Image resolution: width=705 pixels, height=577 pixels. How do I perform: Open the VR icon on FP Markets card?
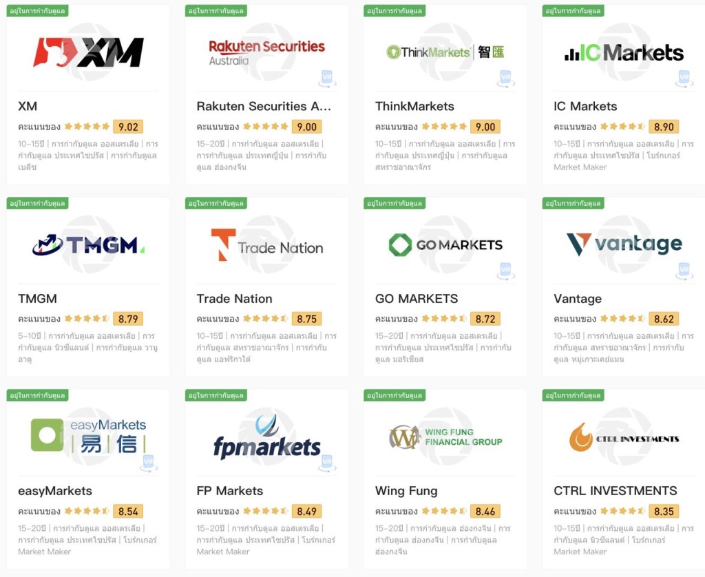click(x=327, y=463)
